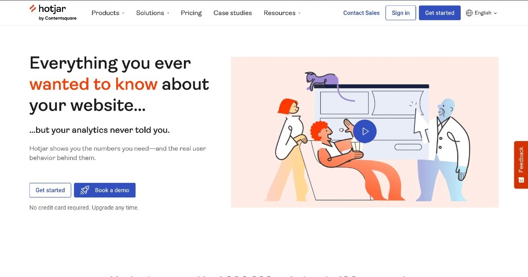528x277 pixels.
Task: Click Get started in the top header
Action: coord(439,13)
